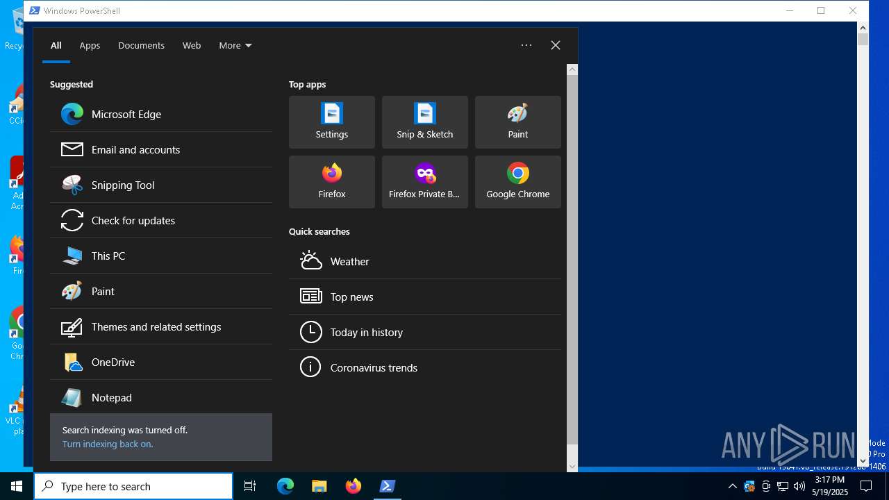Close the search panel
Viewport: 889px width, 500px height.
(556, 45)
